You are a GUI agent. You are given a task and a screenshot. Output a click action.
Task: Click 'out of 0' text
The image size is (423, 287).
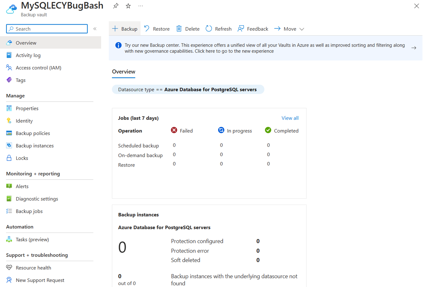click(x=127, y=283)
